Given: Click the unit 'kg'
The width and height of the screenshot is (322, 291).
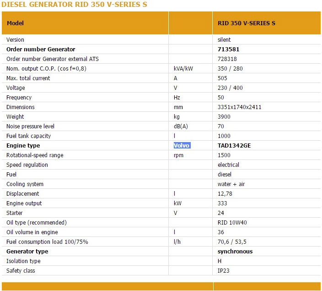Looking at the screenshot, I should [177, 117].
